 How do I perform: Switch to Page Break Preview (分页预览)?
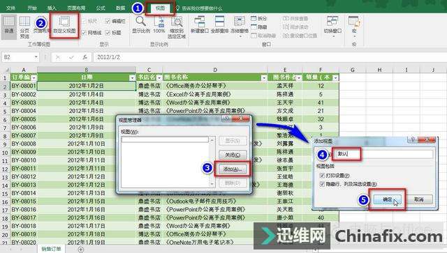pyautogui.click(x=25, y=27)
